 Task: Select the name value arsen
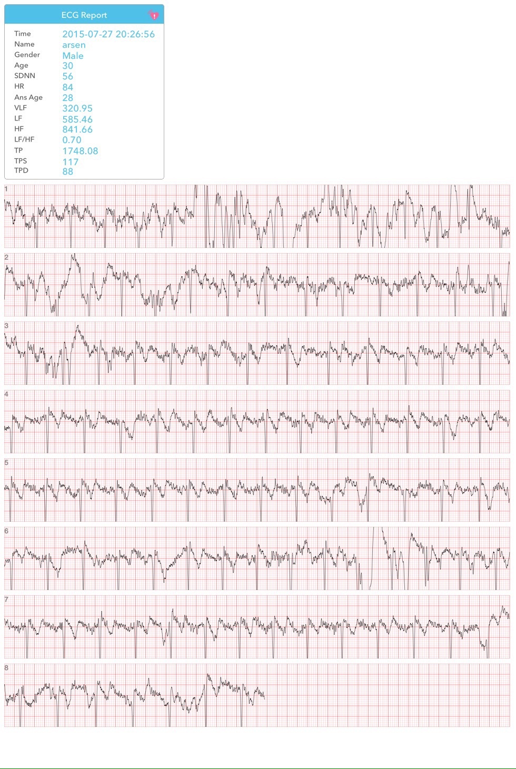[x=74, y=45]
